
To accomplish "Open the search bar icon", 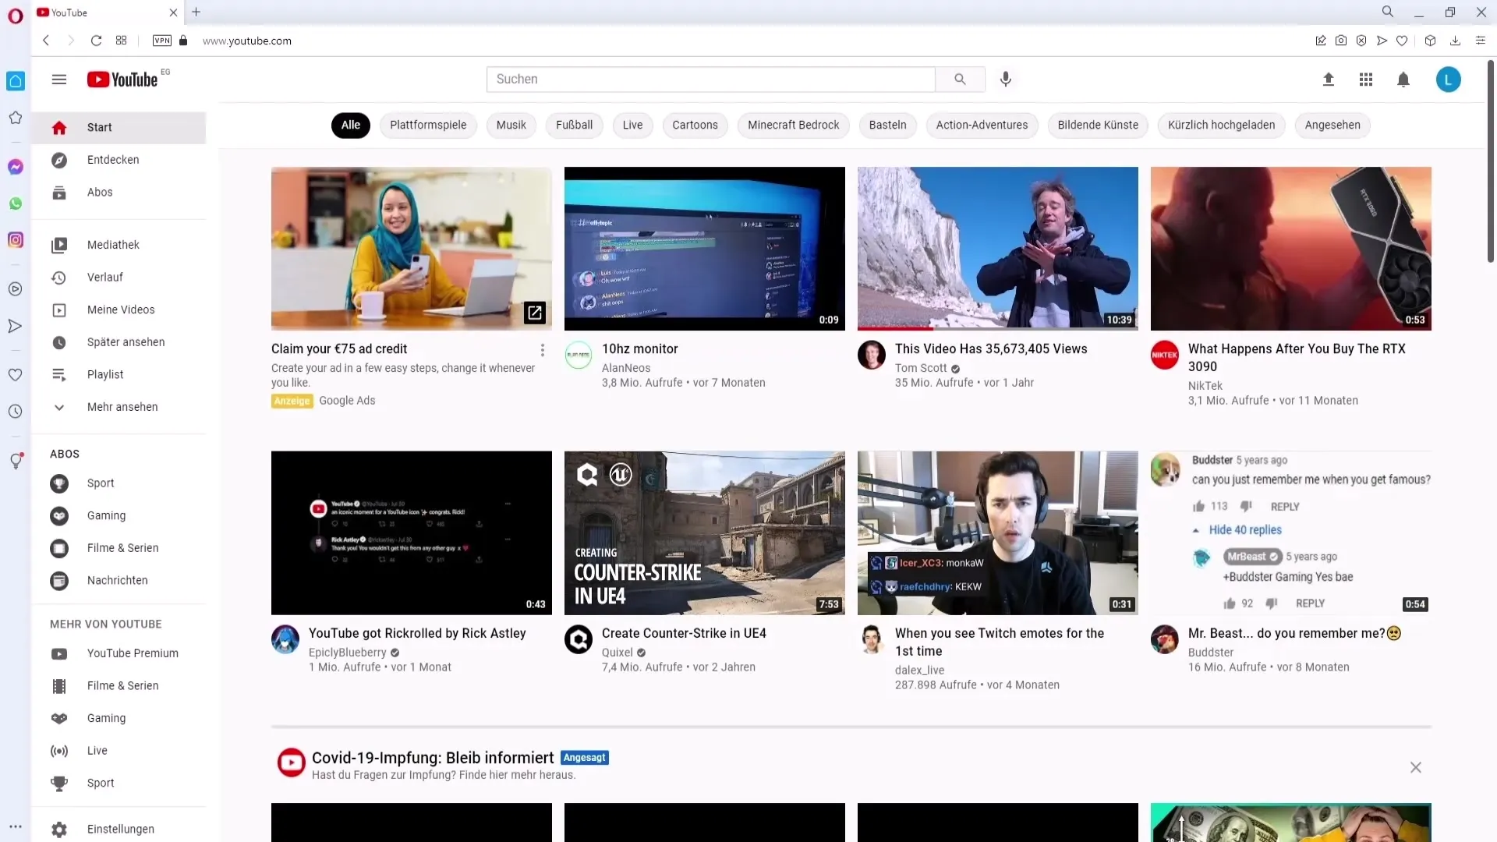I will click(958, 78).
